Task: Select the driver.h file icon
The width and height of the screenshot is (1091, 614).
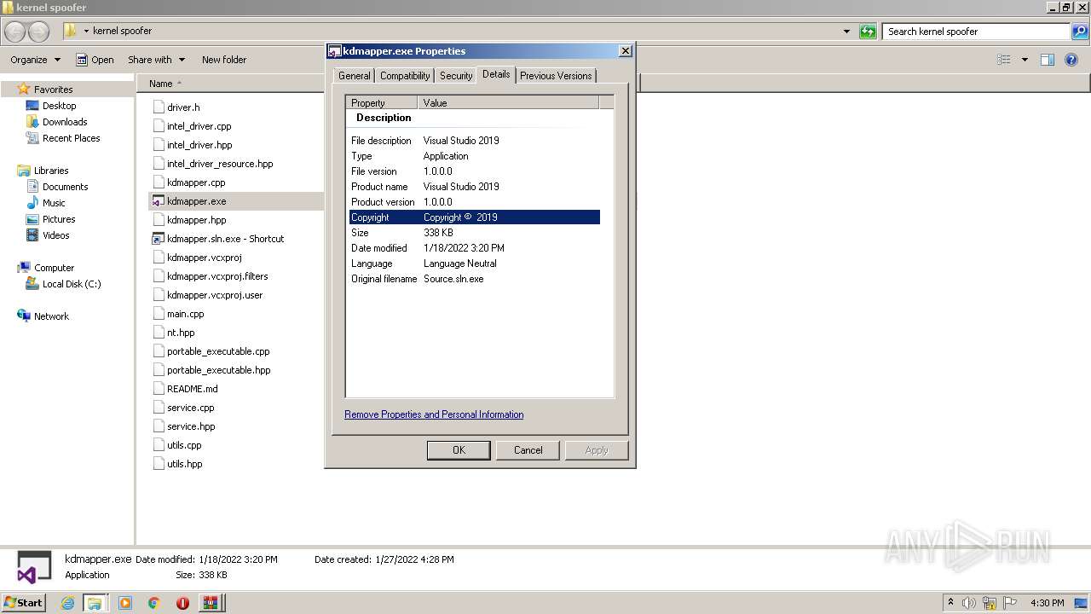Action: 158,107
